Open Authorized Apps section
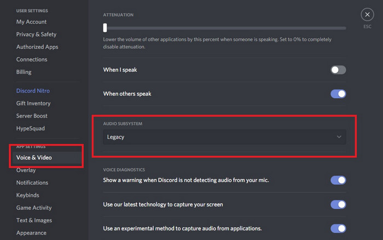 [x=37, y=47]
